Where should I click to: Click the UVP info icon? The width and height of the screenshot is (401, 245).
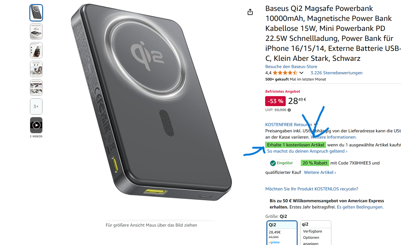(289, 110)
